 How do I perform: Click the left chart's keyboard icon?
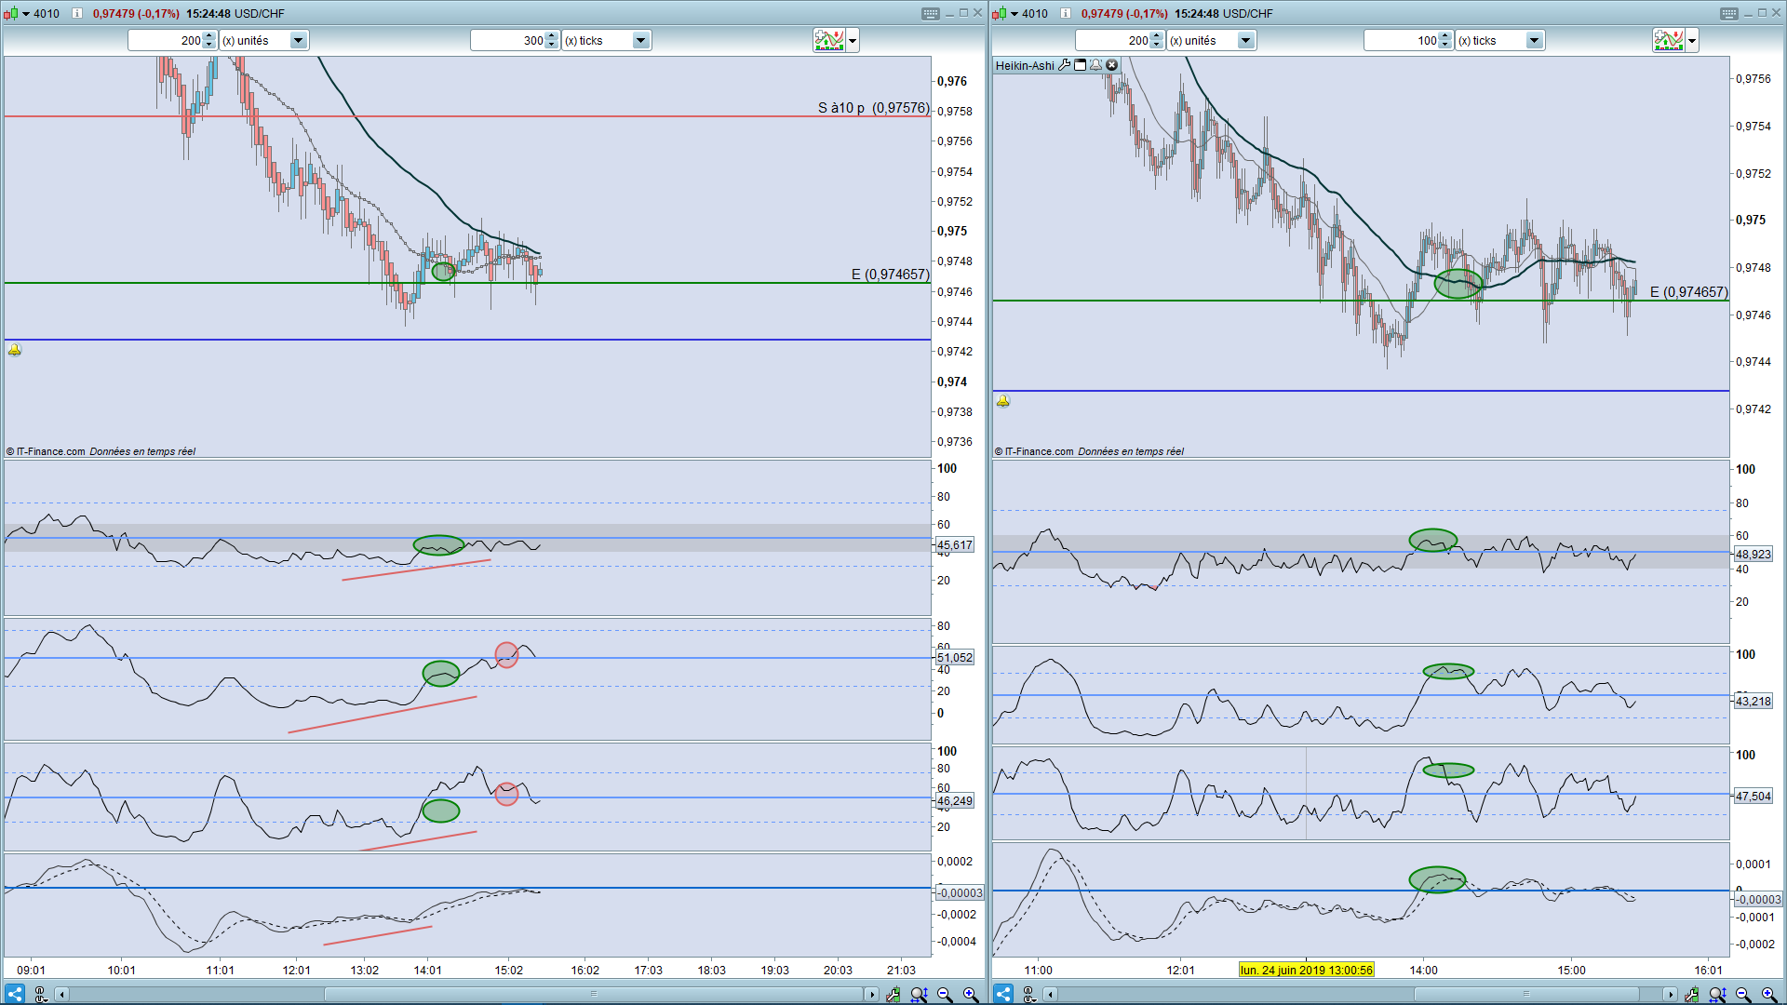click(x=930, y=13)
